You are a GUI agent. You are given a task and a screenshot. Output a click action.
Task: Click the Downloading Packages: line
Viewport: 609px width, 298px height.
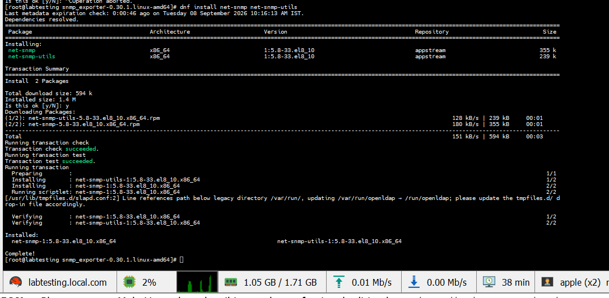(x=39, y=112)
